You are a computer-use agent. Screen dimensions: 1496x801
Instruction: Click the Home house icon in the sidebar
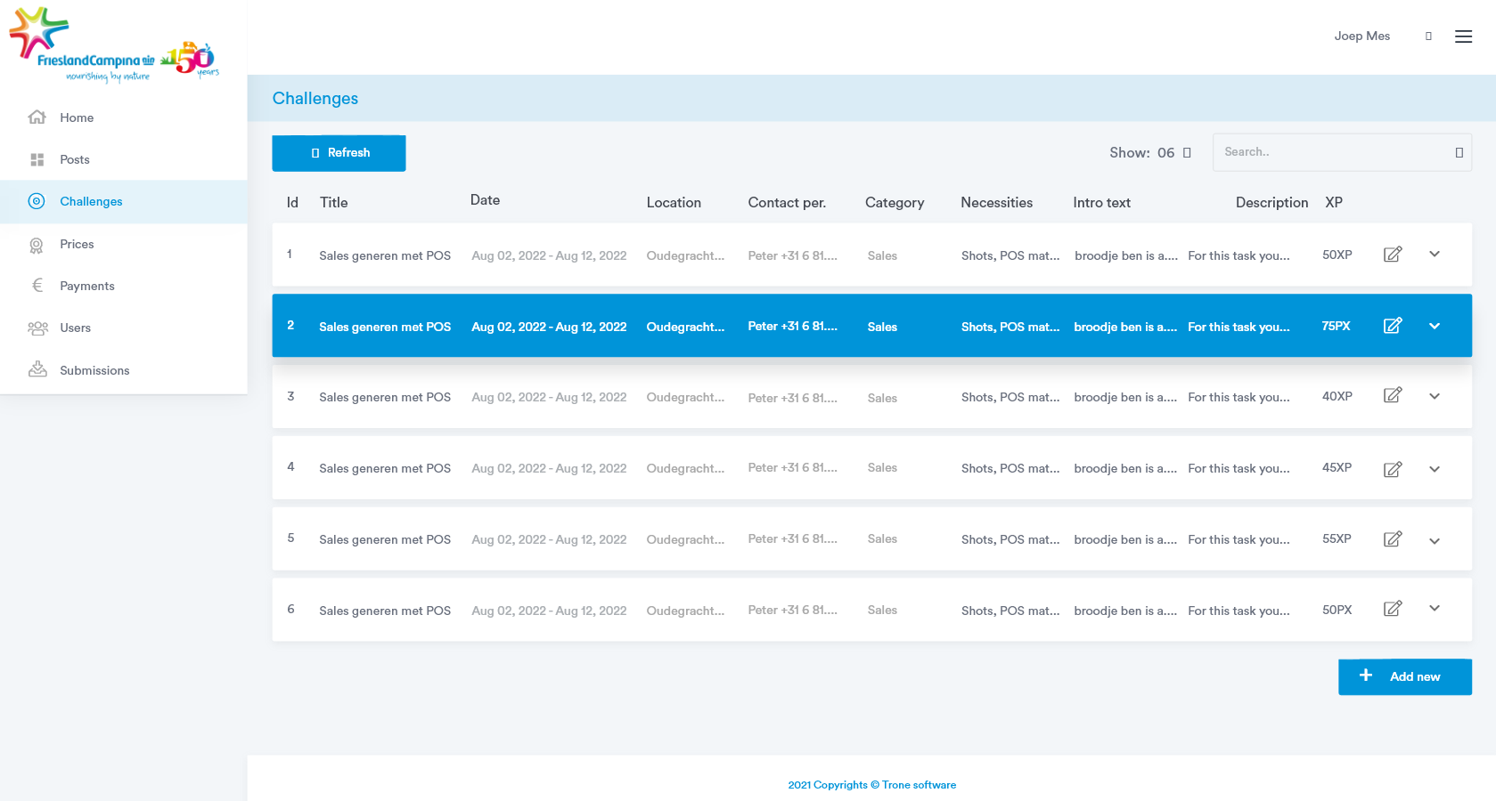tap(37, 117)
